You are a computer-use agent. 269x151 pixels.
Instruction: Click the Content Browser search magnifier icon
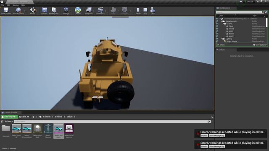pyautogui.click(x=209, y=122)
